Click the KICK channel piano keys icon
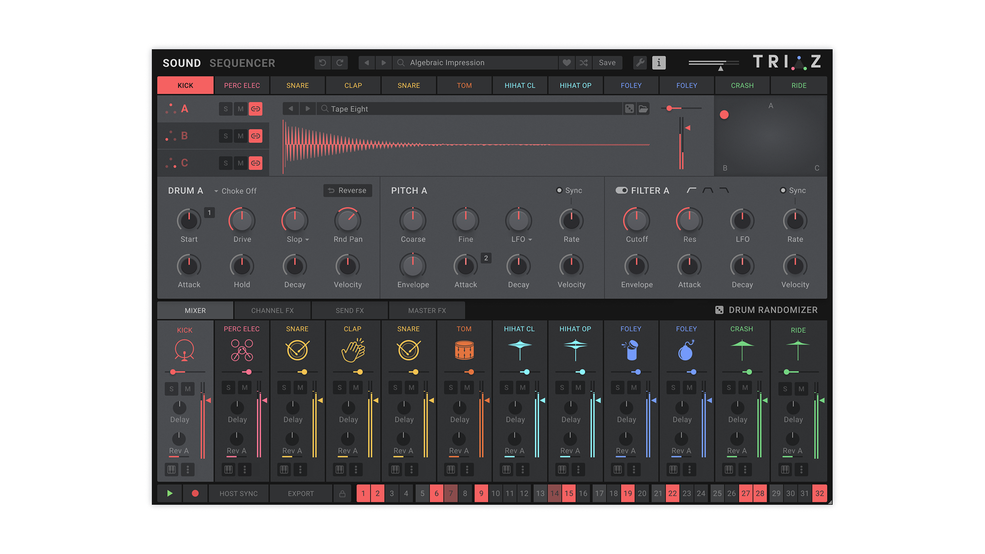Screen dimensions: 985x554 tap(171, 469)
